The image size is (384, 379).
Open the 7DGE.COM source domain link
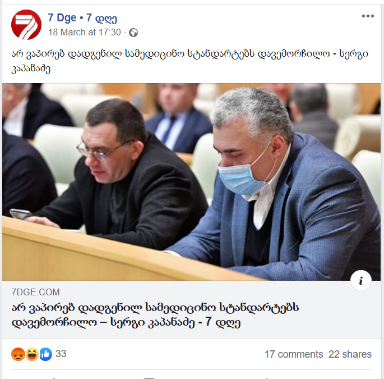(35, 292)
